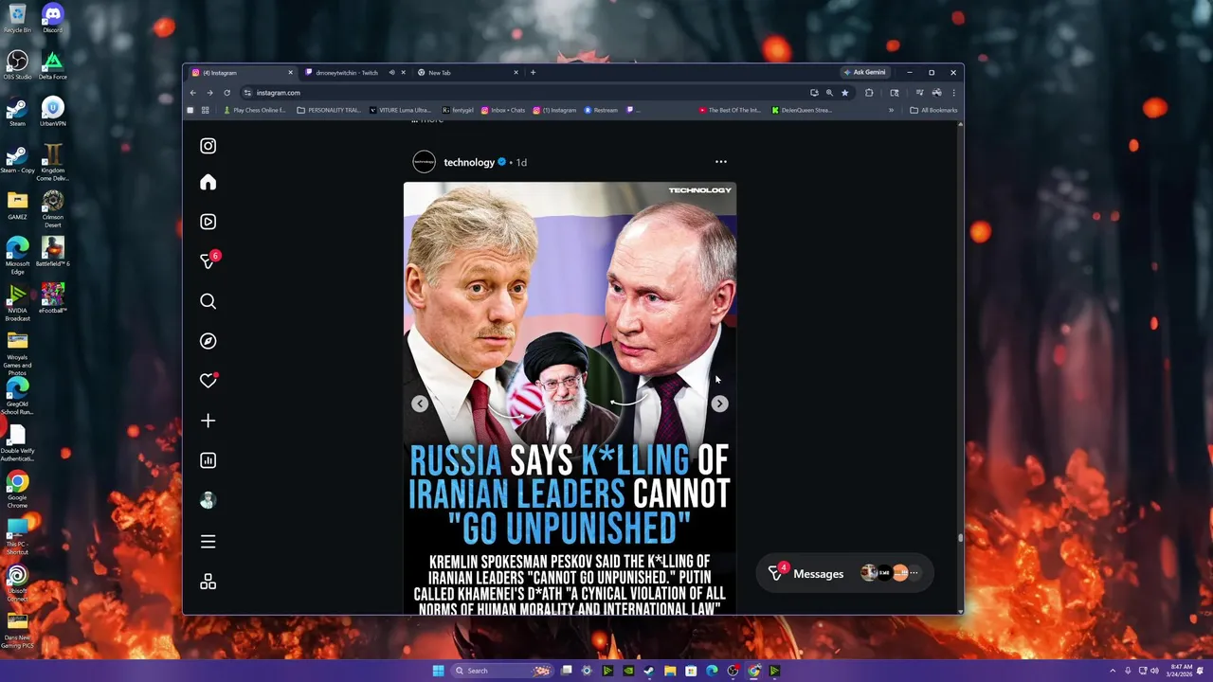Open Windows Start menu
This screenshot has width=1213, height=682.
click(x=438, y=671)
